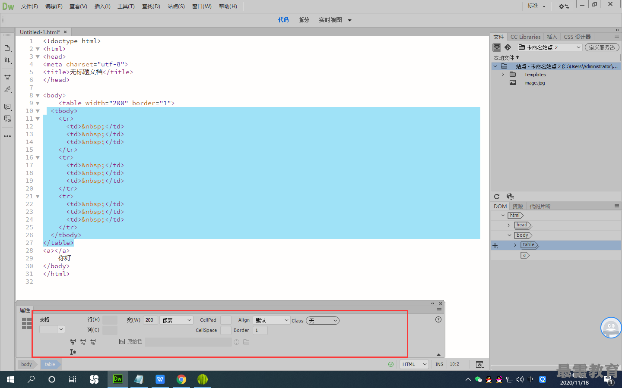Open the live view options dropdown arrow
The height and width of the screenshot is (388, 622).
(x=349, y=20)
